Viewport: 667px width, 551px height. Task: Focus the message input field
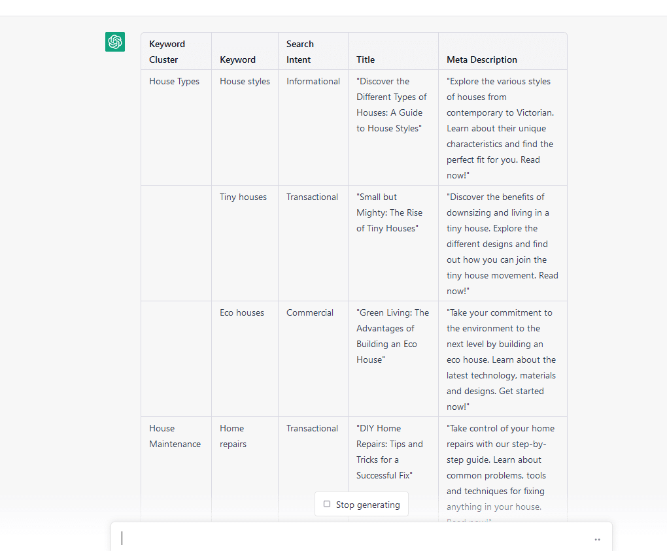pos(353,539)
